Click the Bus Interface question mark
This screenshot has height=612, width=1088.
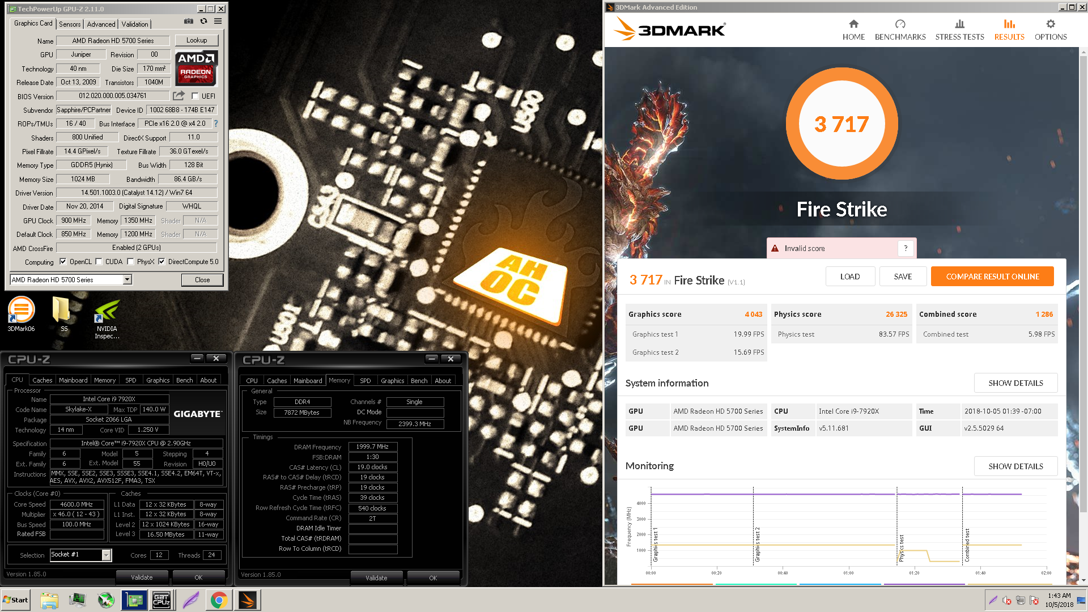[215, 123]
